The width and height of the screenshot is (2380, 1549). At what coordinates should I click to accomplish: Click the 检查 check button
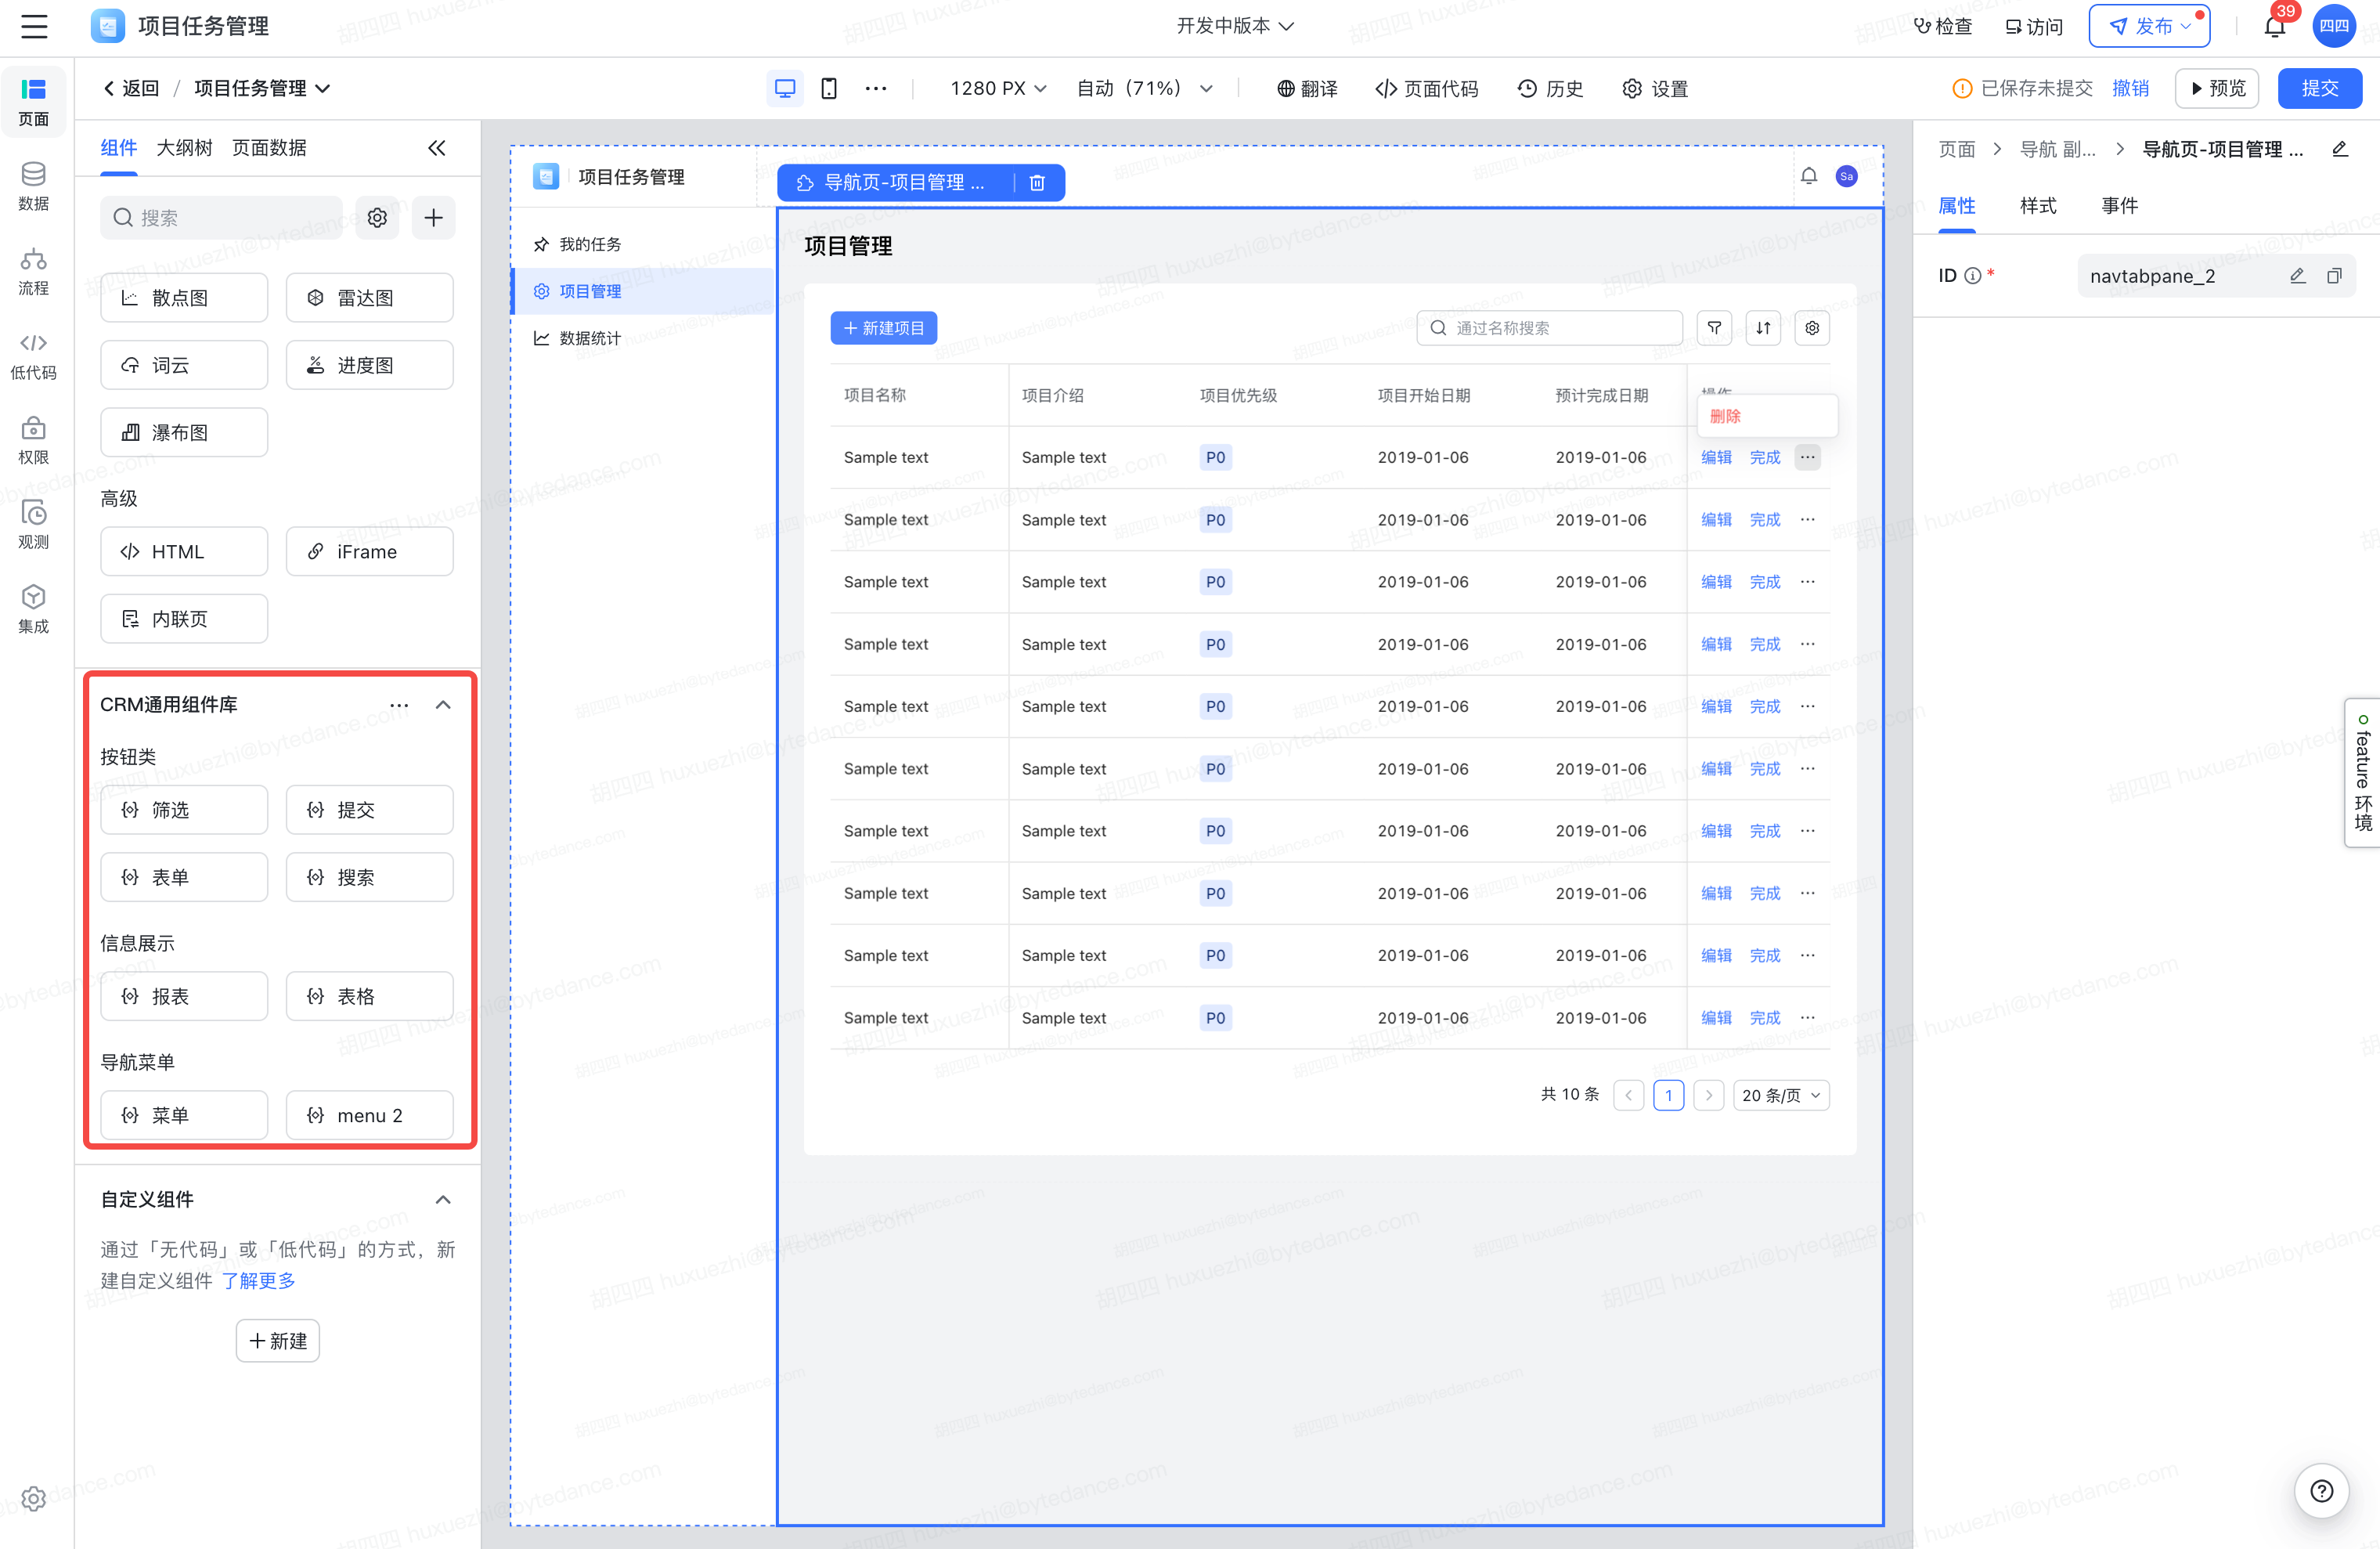point(1943,26)
